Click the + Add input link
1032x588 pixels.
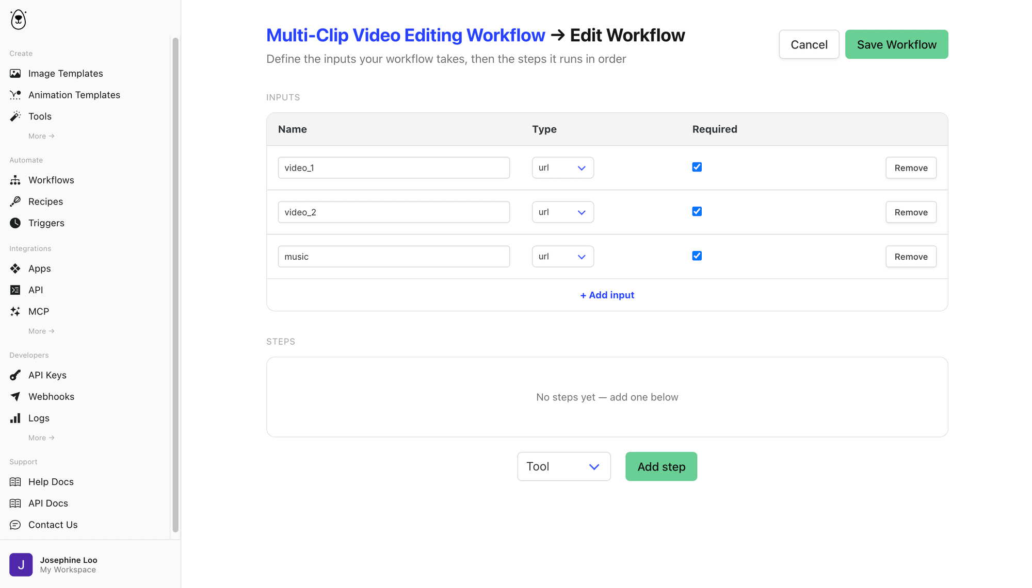[607, 295]
